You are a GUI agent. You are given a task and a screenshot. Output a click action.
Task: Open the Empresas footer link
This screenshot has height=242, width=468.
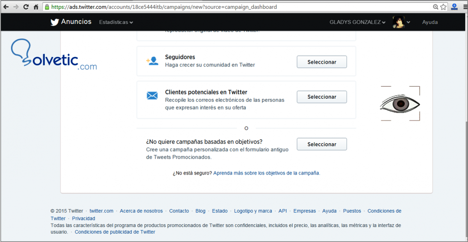pos(305,211)
